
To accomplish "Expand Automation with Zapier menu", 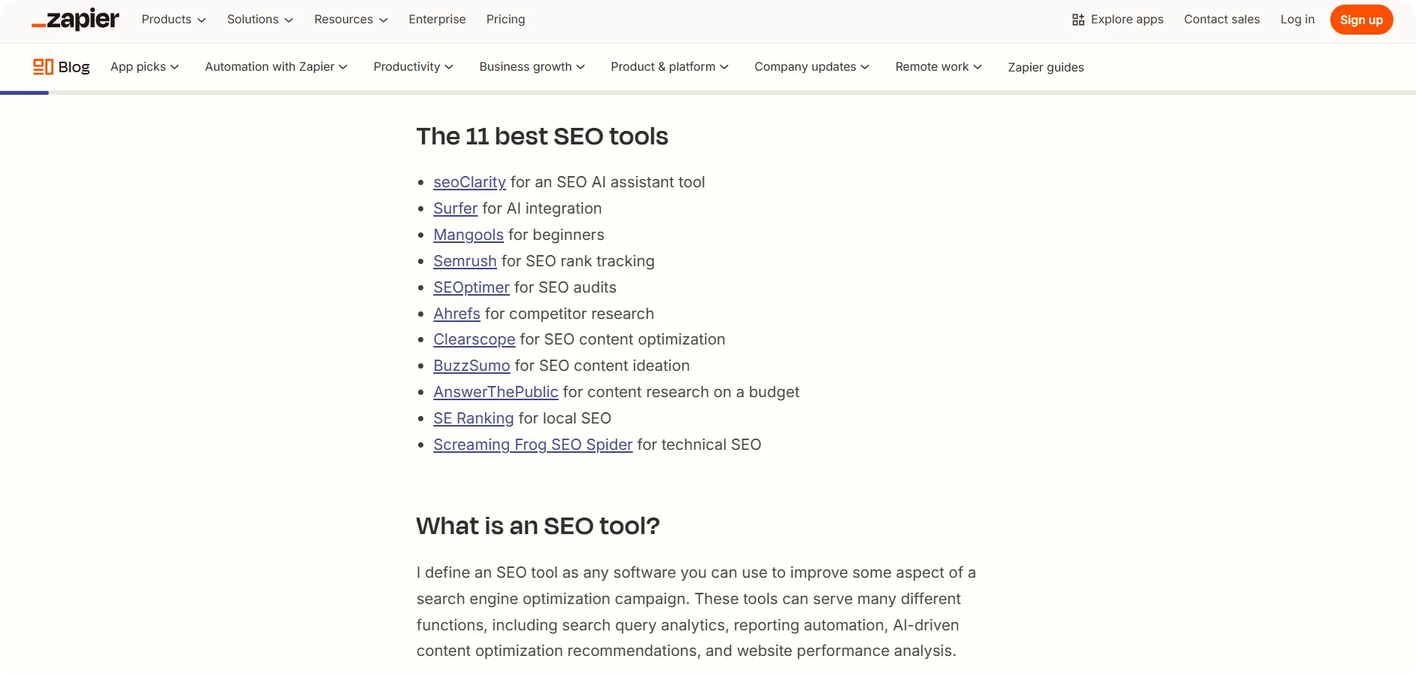I will tap(276, 67).
